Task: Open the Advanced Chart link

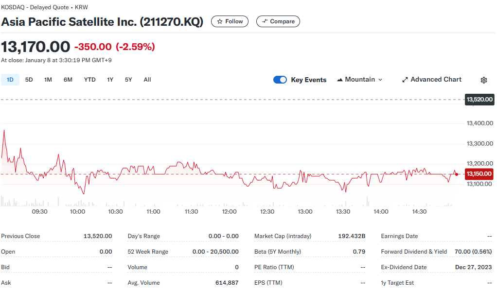Action: [x=432, y=80]
